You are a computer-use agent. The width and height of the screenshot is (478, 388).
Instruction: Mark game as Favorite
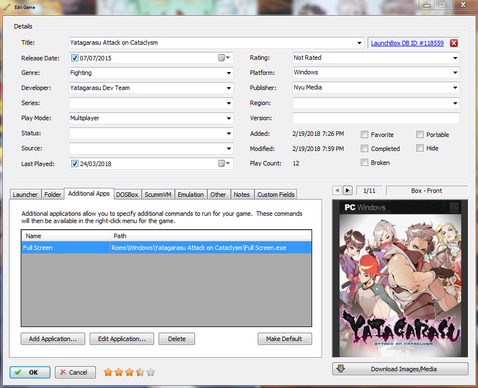364,135
